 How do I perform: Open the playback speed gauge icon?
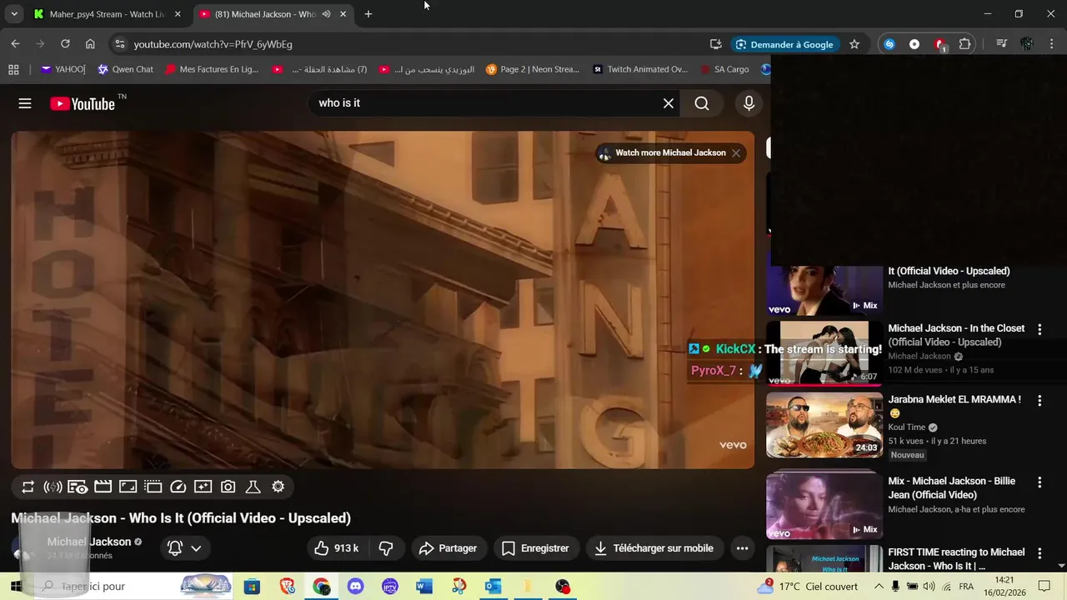pyautogui.click(x=178, y=487)
